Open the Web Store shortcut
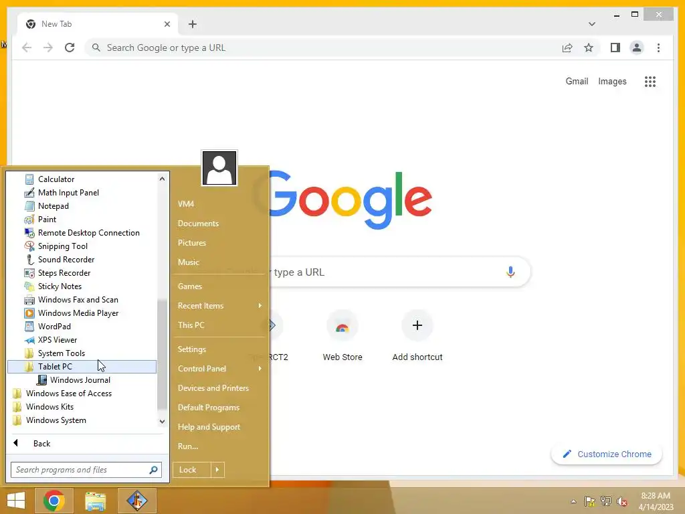 (342, 336)
